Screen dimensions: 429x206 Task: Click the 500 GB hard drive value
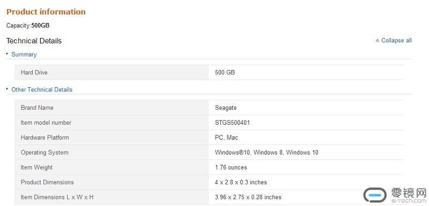click(225, 72)
